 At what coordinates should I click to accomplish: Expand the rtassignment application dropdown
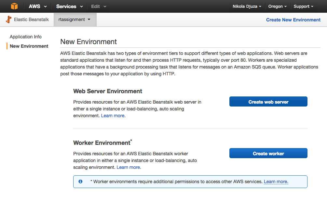pyautogui.click(x=75, y=20)
